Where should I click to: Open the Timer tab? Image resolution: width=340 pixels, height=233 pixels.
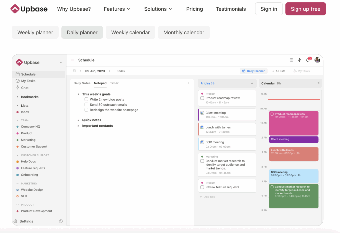[x=114, y=83]
